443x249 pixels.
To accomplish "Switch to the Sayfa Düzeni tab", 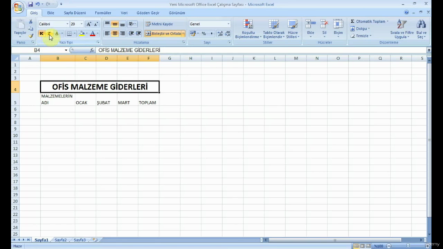I will coord(75,12).
